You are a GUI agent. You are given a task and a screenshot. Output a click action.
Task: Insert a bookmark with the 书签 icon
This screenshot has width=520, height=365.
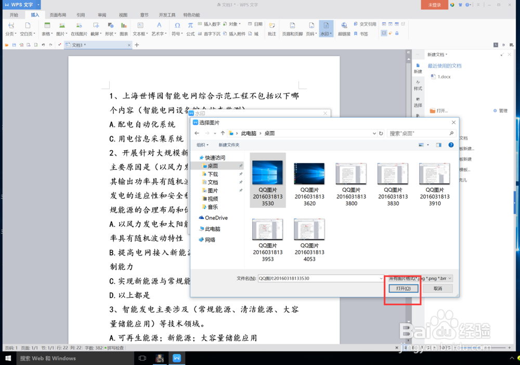pos(363,34)
